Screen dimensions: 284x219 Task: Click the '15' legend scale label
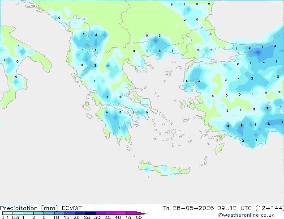66,217
